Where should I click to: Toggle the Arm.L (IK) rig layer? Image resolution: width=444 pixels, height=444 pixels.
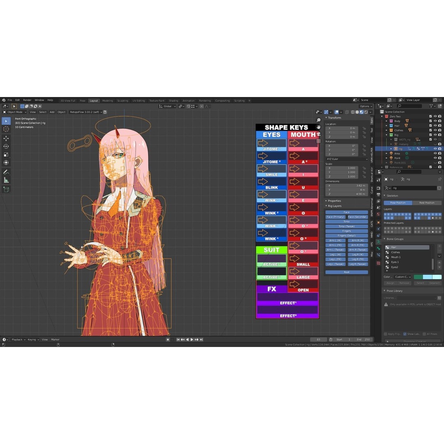(x=335, y=240)
